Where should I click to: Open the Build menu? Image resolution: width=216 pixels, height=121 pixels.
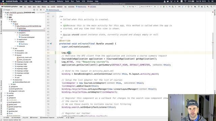click(67, 1)
